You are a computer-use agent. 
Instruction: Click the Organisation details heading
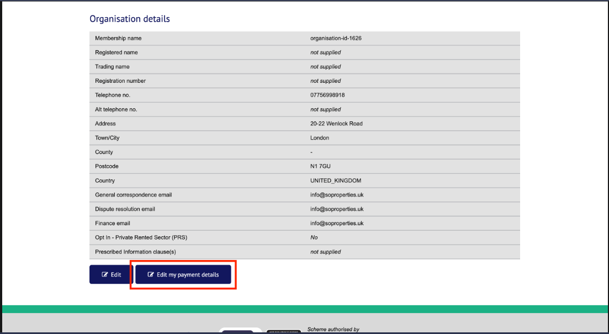(130, 19)
